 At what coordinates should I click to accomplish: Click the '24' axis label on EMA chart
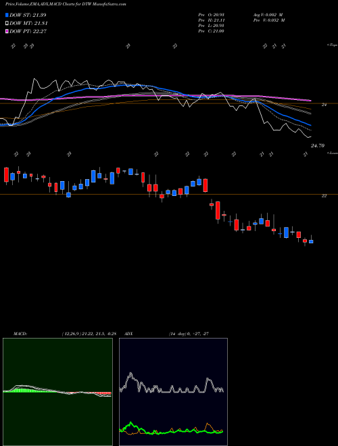coord(324,105)
